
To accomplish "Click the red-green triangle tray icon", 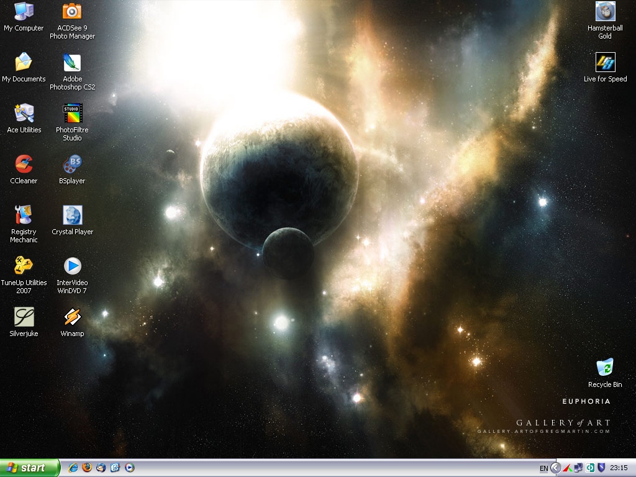I will 568,468.
